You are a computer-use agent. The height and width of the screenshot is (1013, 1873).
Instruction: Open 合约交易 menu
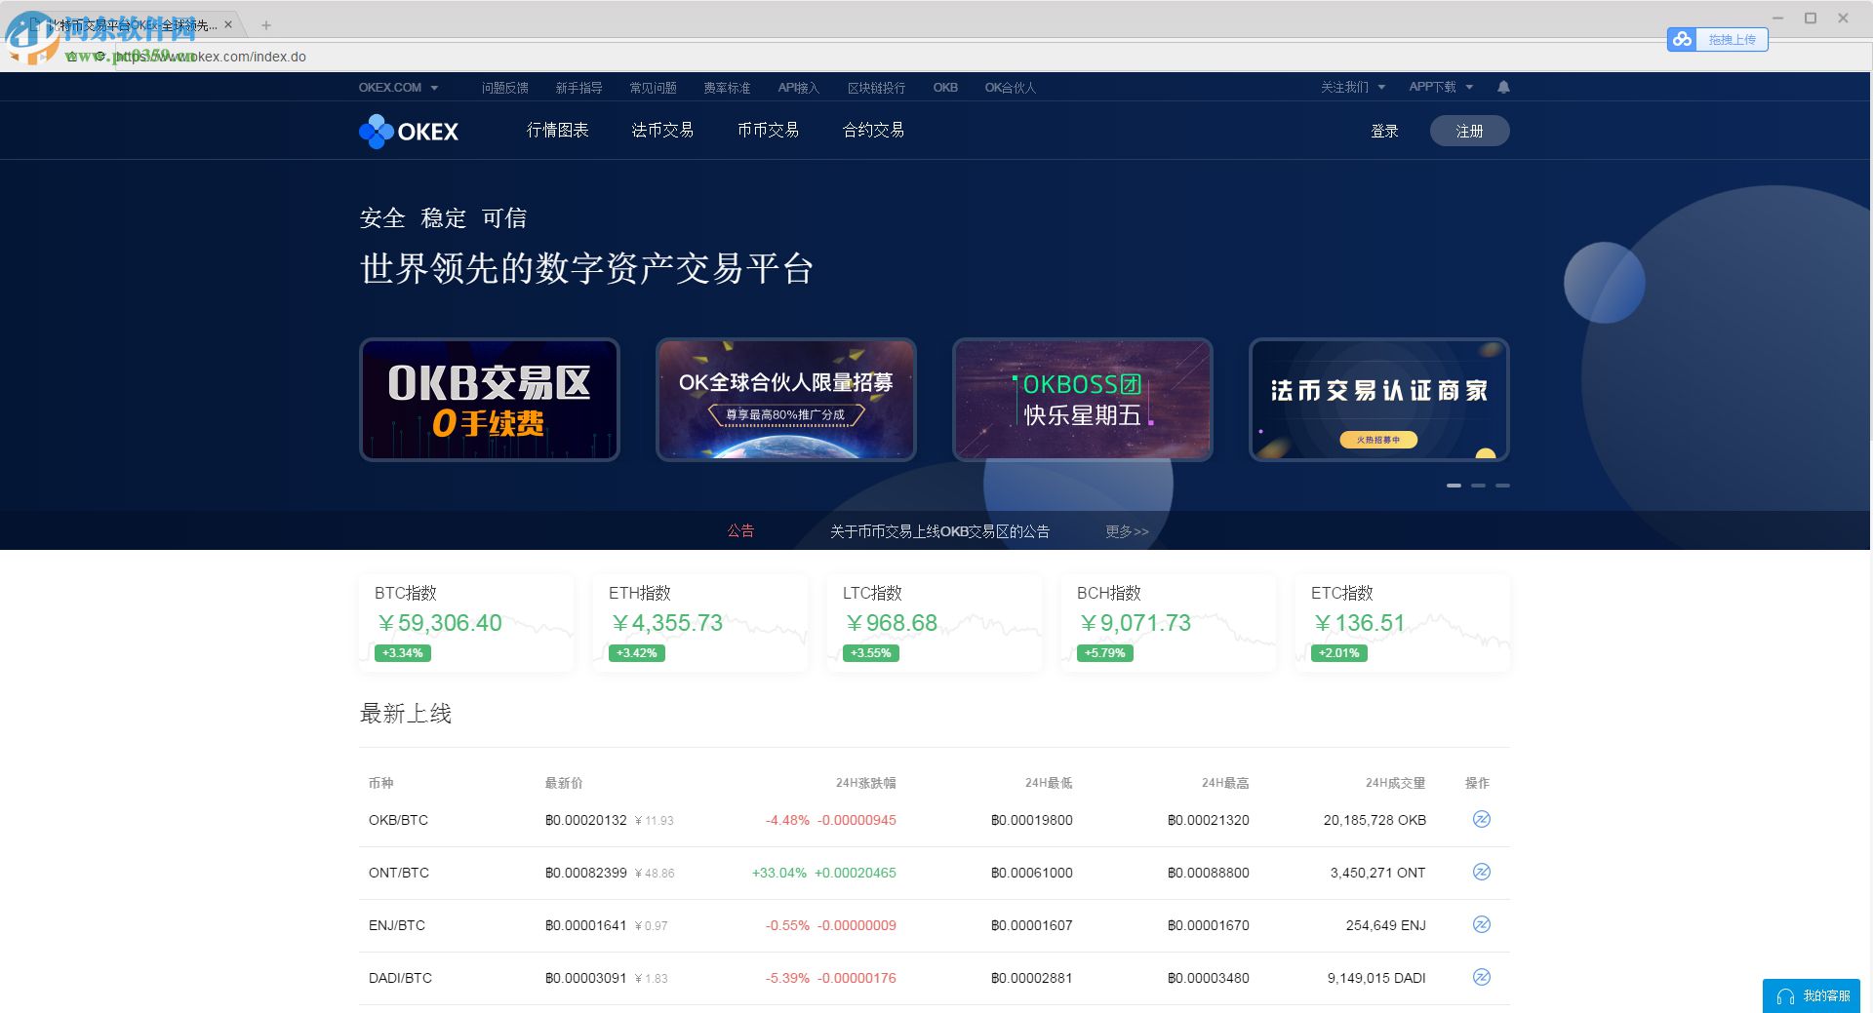(x=873, y=130)
